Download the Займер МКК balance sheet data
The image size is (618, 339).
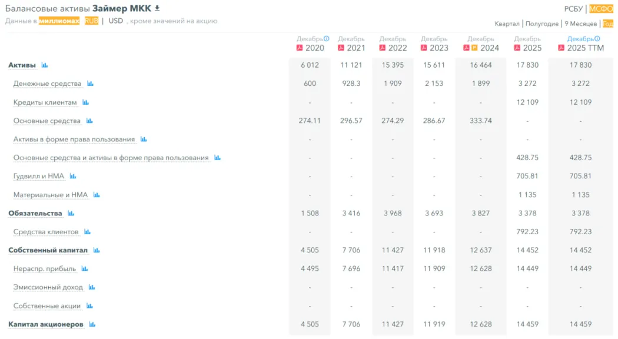[157, 8]
